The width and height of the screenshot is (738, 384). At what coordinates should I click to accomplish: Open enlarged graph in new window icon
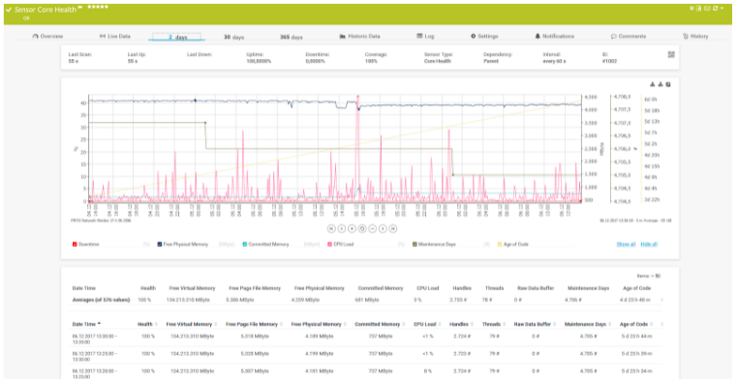click(x=668, y=84)
